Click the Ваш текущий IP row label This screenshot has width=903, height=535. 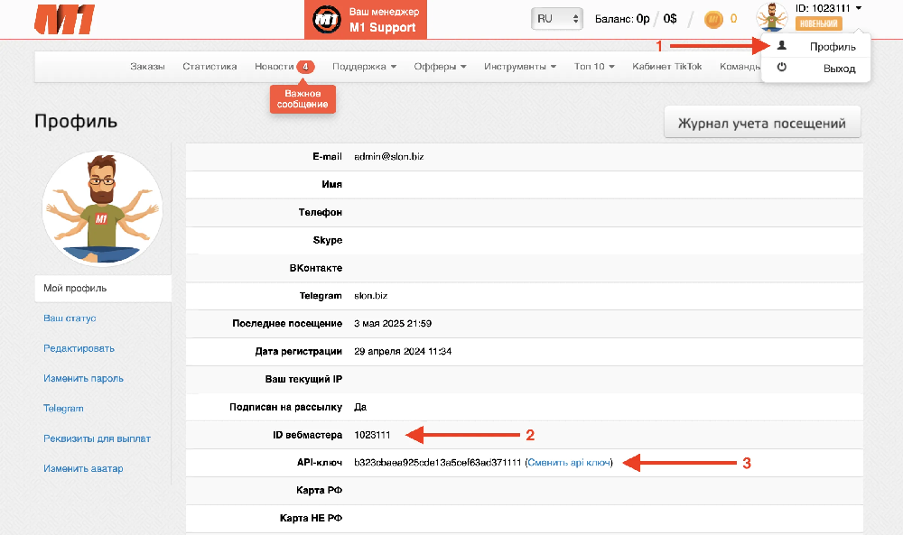pos(303,379)
